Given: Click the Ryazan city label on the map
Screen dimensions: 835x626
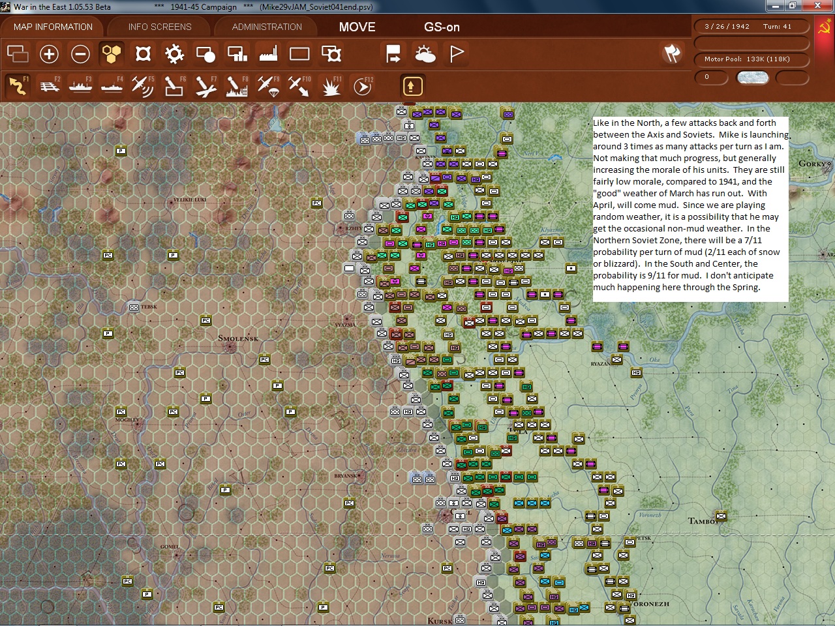Looking at the screenshot, I should click(601, 364).
